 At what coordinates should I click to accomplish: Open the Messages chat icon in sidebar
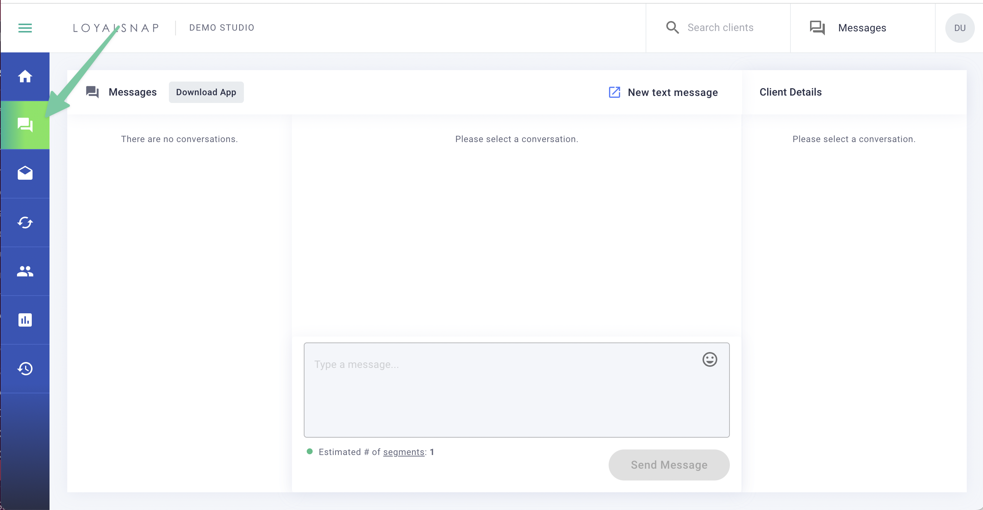(25, 125)
